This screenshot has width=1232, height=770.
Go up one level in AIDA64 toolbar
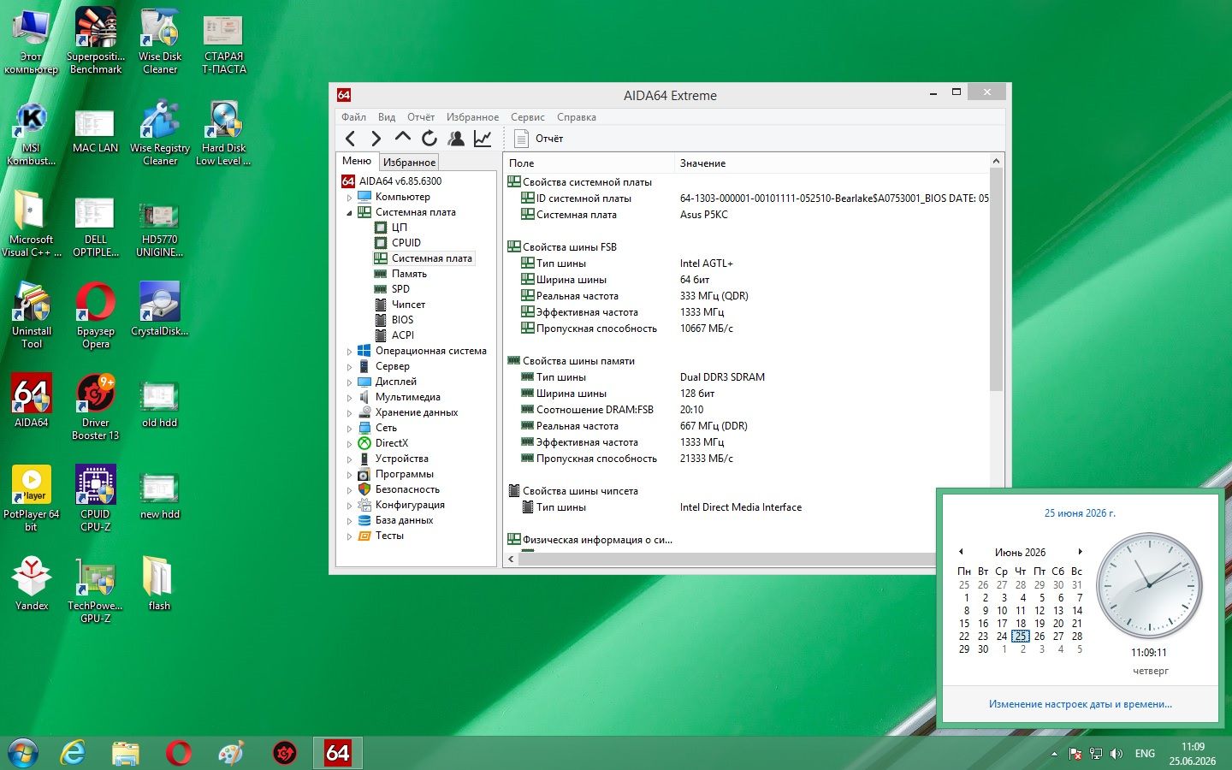pos(403,138)
